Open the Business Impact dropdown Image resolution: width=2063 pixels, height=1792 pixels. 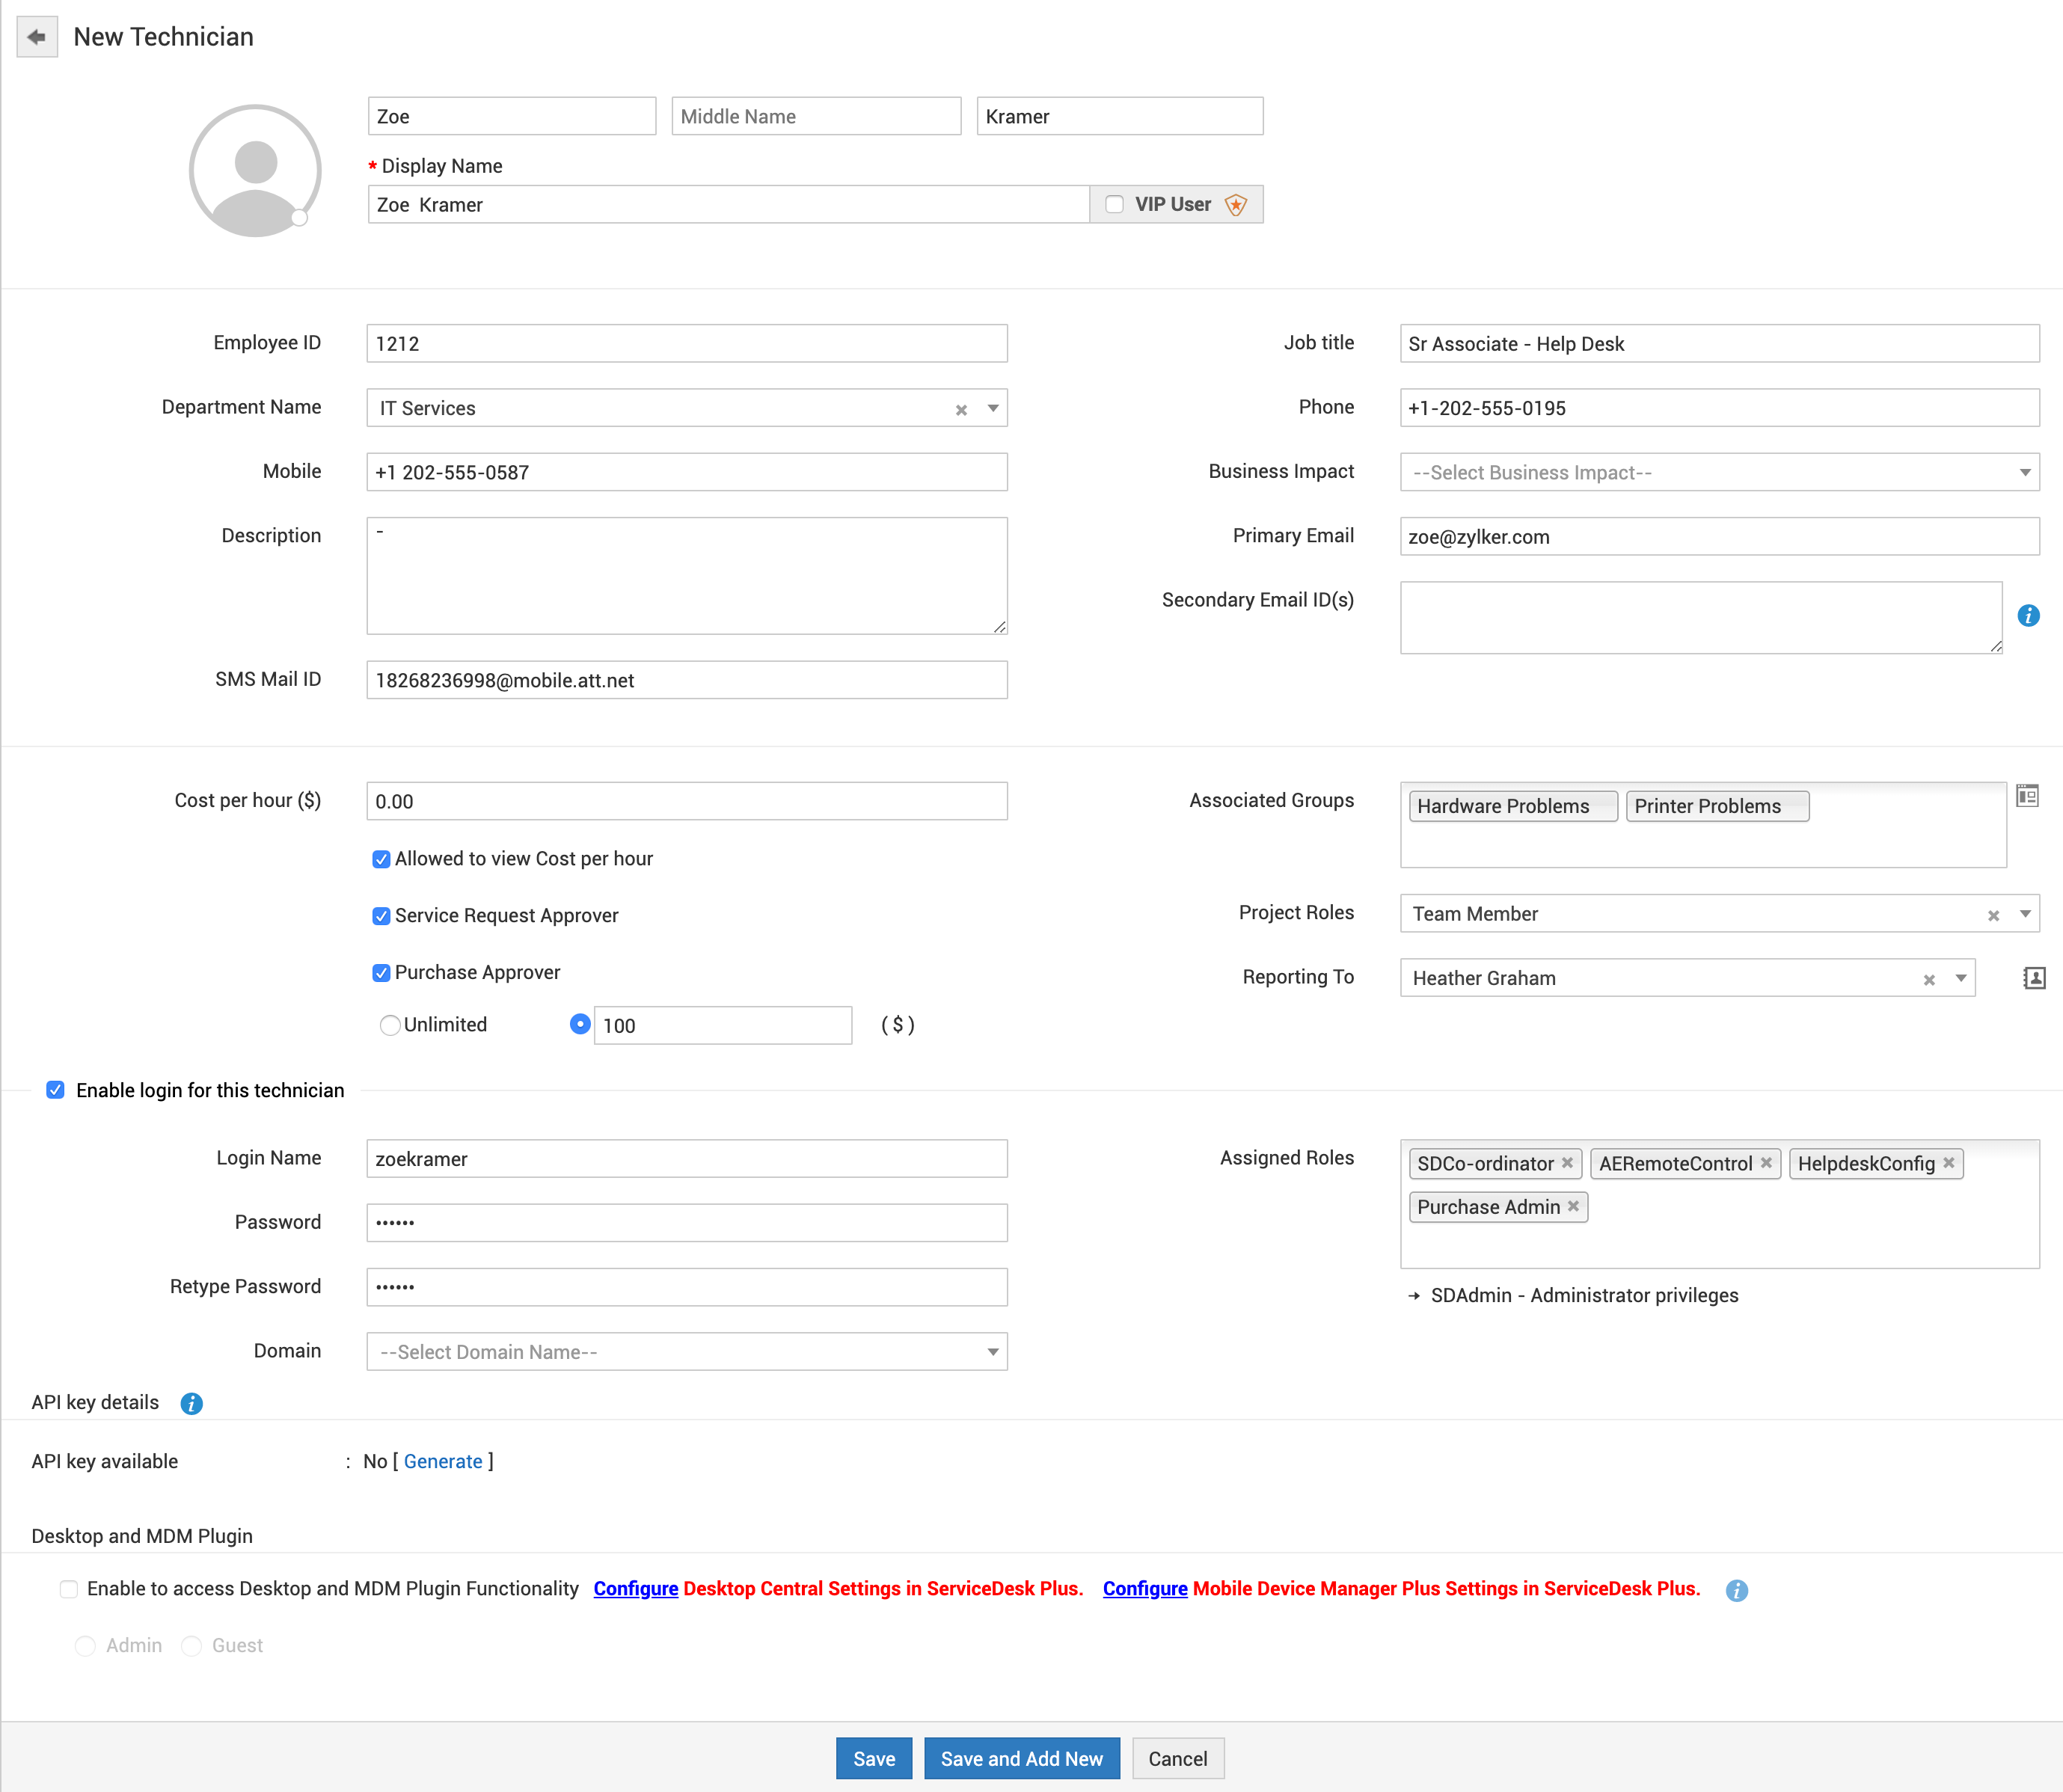(x=1719, y=472)
